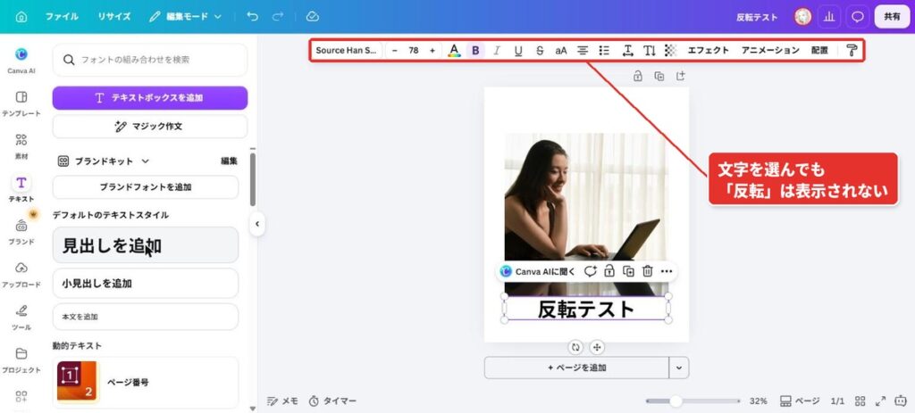Check cloud save status icon
The width and height of the screenshot is (915, 413).
313,17
